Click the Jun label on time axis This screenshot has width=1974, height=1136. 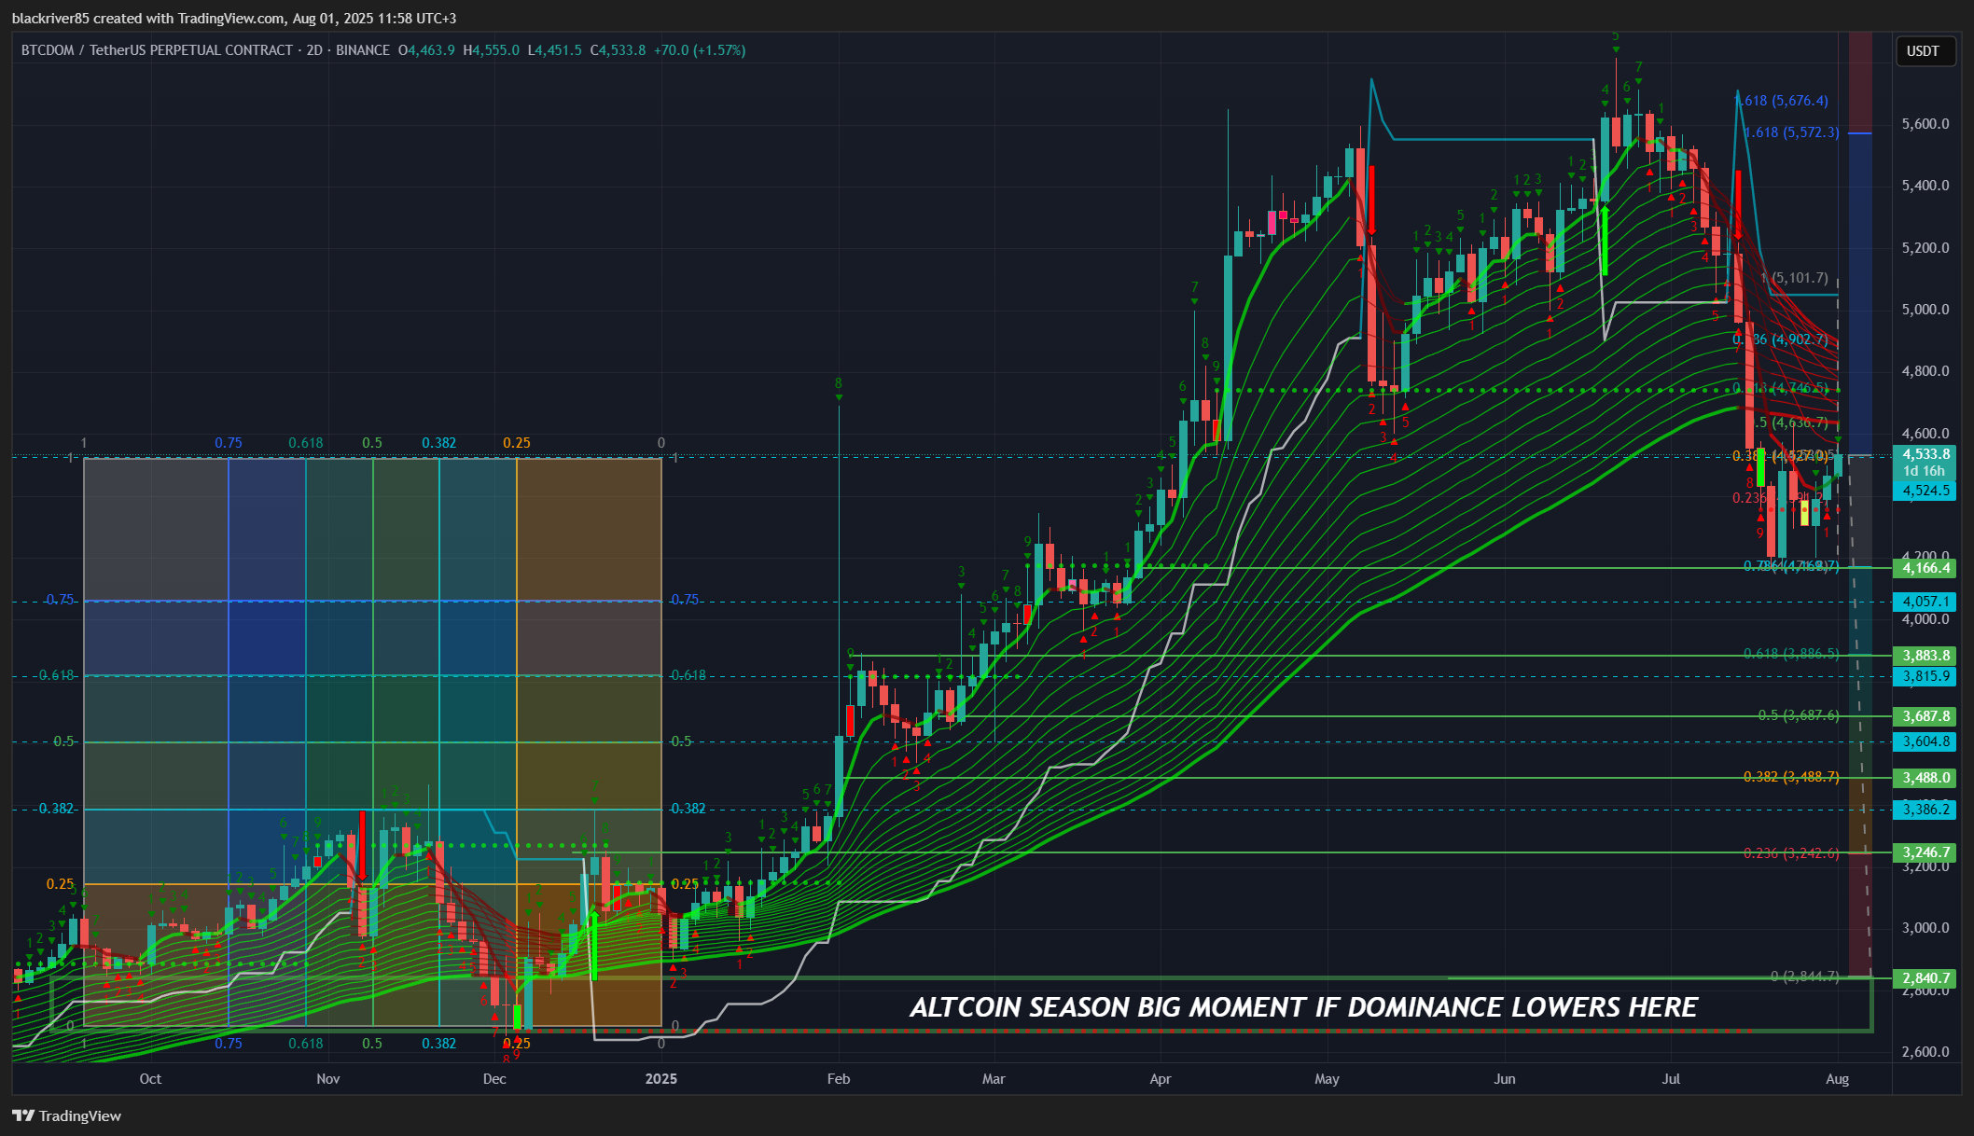click(1505, 1079)
